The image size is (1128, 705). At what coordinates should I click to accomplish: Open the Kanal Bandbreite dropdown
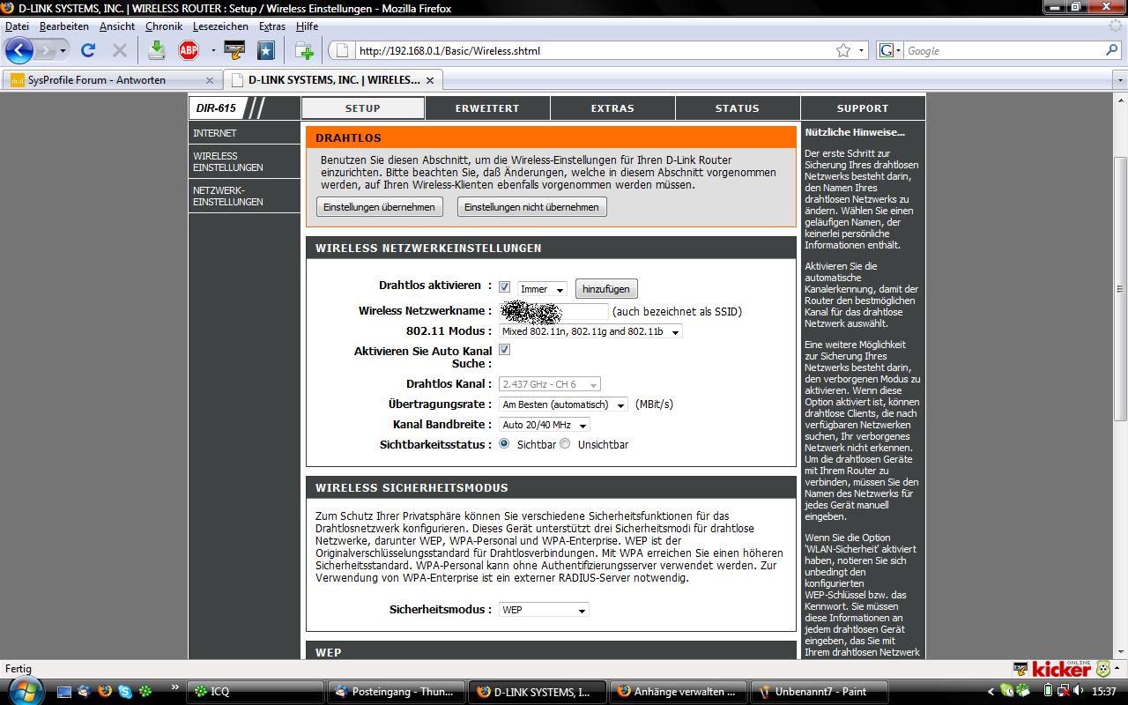click(544, 425)
